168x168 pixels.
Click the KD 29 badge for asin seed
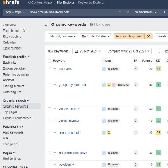(158, 68)
